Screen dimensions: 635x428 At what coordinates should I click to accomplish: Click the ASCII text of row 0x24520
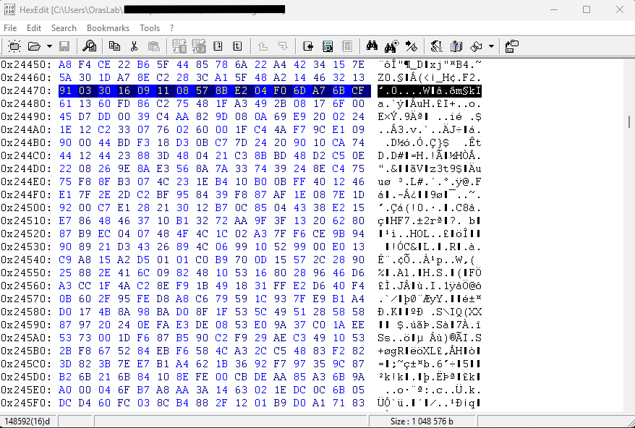click(x=430, y=234)
